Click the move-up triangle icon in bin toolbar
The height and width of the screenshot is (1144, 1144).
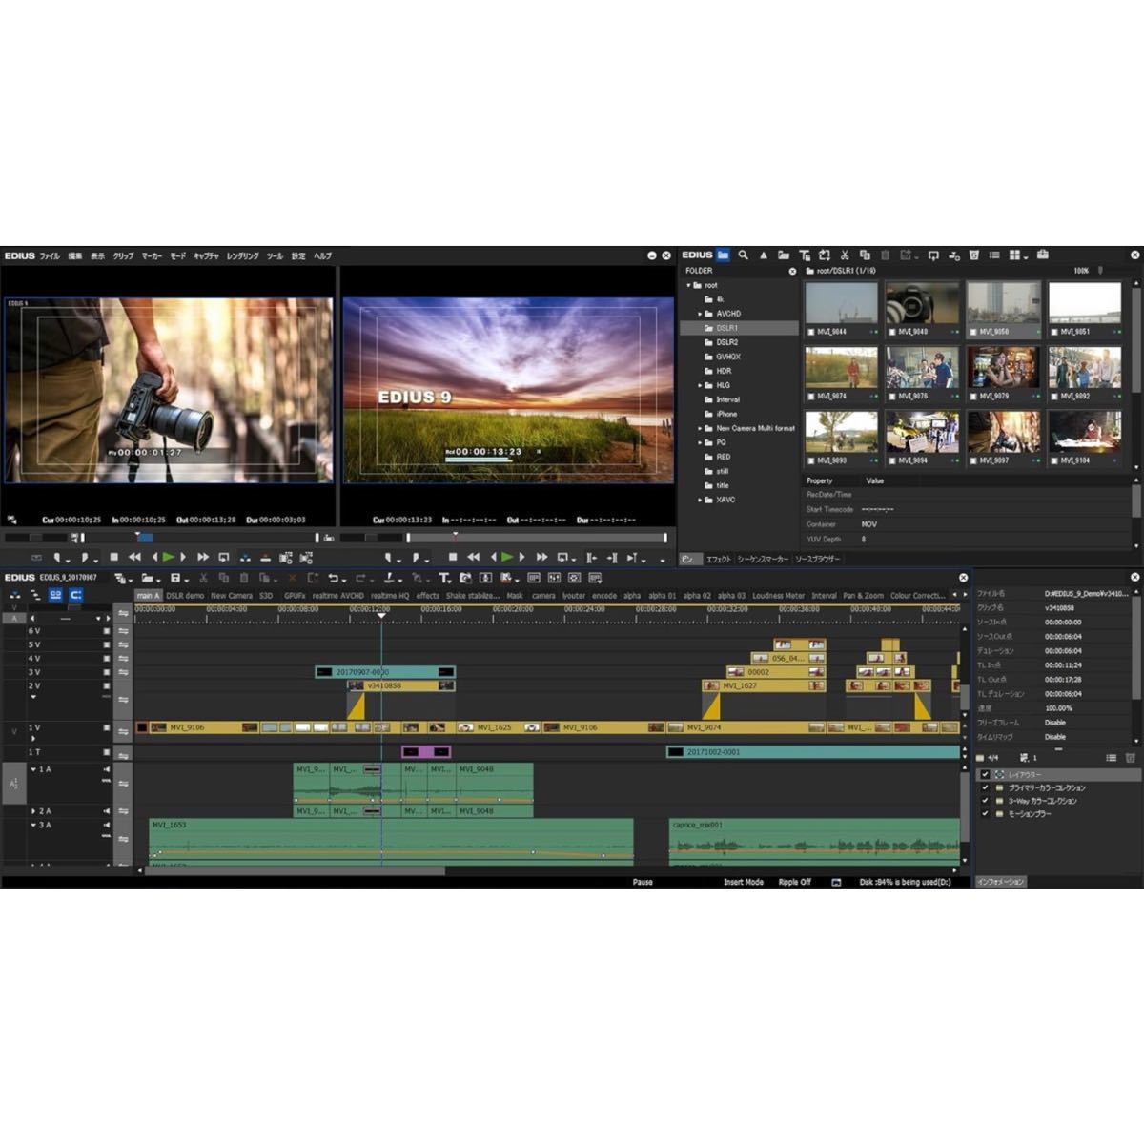tap(763, 255)
